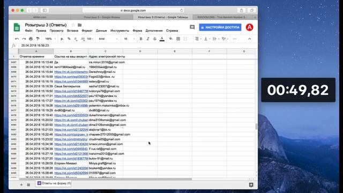343x193 pixels.
Task: Open the comments speech bubble icon
Action: point(192,27)
